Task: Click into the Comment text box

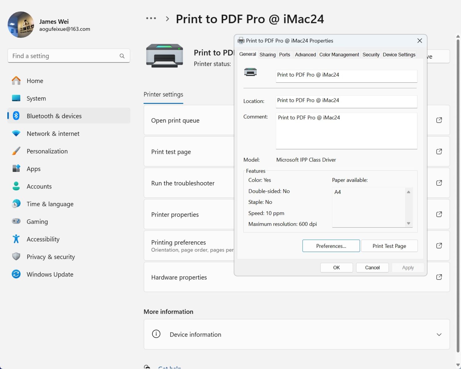Action: click(347, 131)
